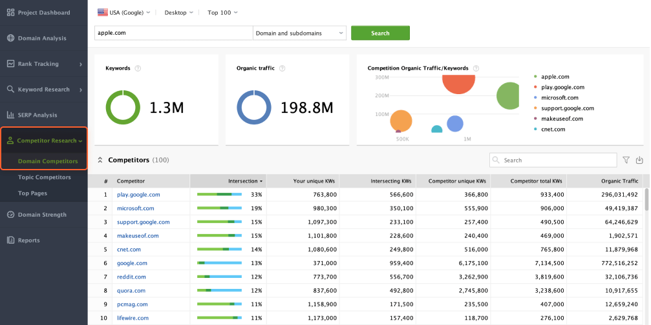Click the SERP Analysis bar chart icon

tap(11, 115)
